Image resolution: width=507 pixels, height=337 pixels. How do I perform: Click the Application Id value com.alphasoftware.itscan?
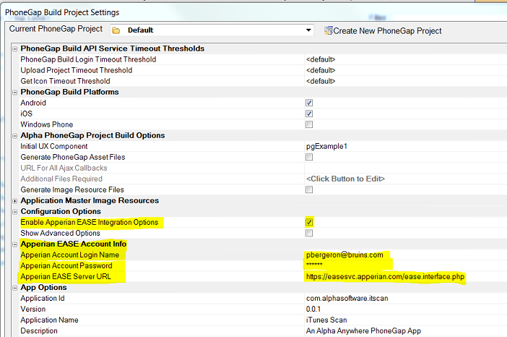tap(347, 298)
